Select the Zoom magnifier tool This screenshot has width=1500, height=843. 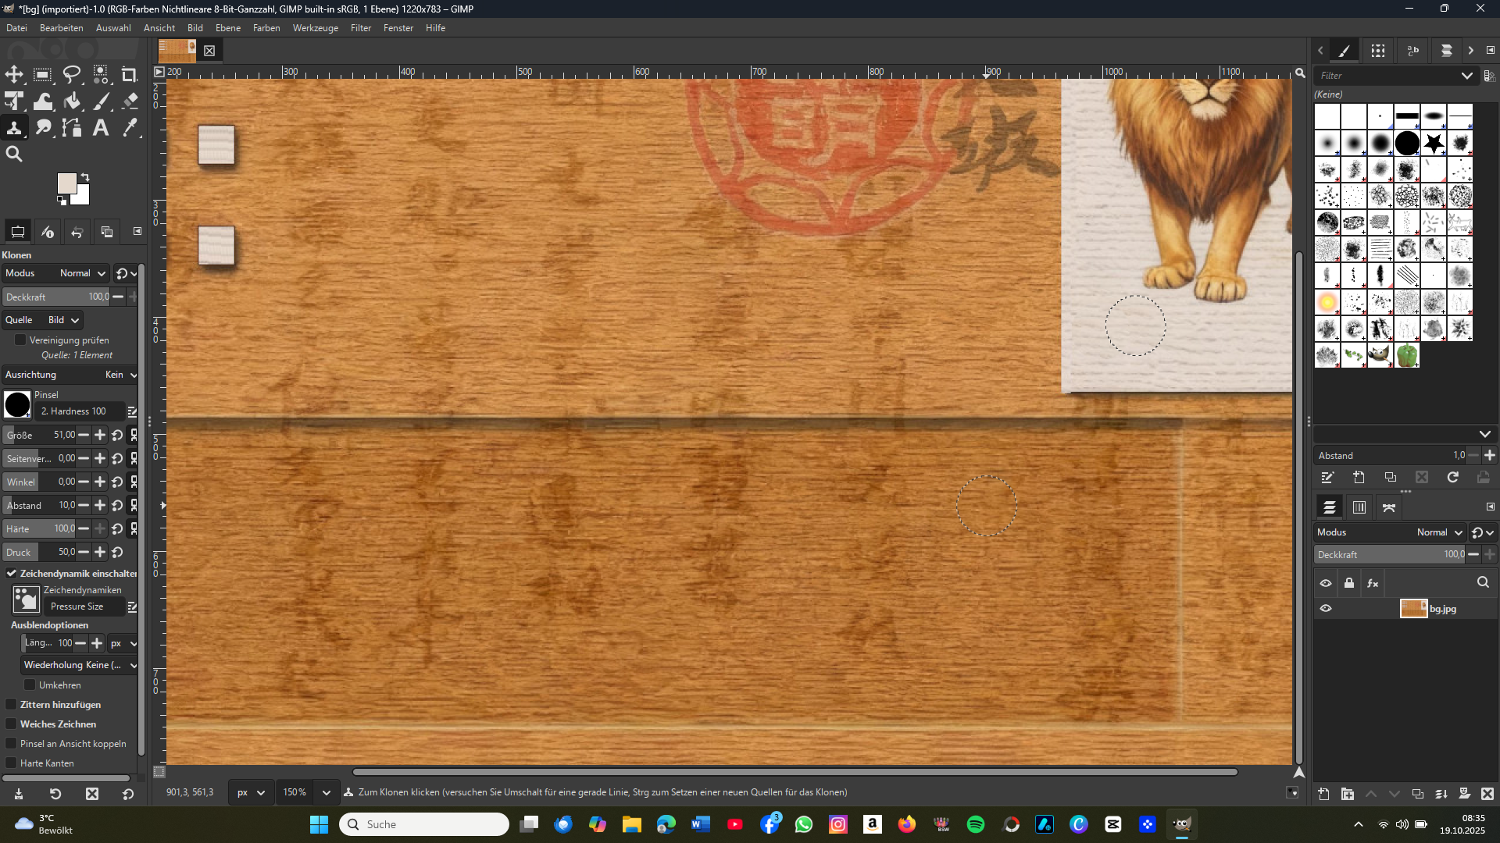click(14, 155)
